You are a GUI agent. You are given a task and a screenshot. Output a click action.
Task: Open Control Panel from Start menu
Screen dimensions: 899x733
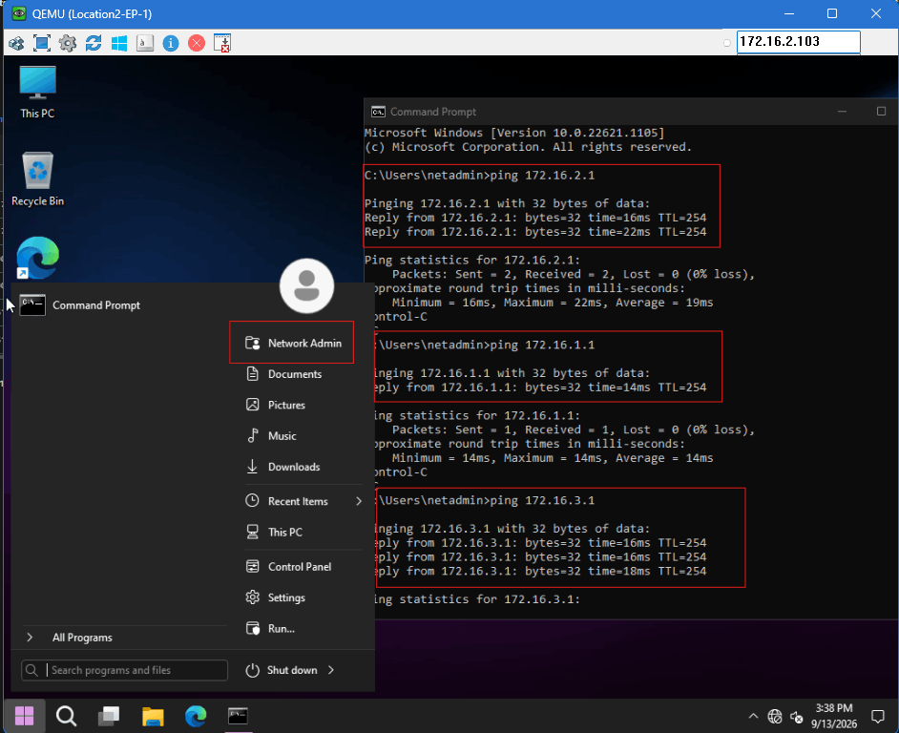288,567
